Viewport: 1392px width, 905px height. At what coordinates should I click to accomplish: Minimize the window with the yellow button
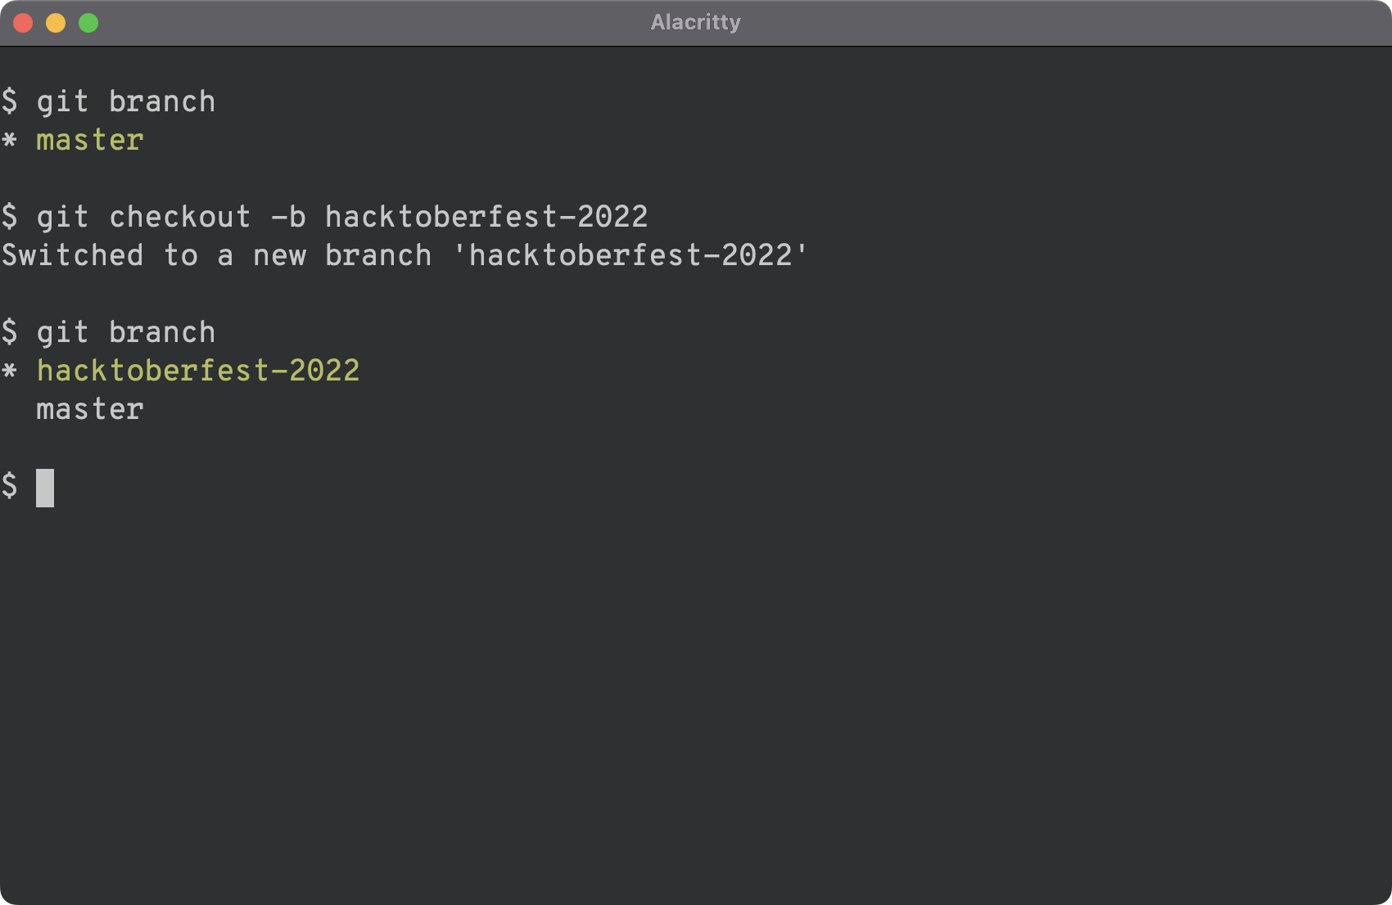coord(56,23)
